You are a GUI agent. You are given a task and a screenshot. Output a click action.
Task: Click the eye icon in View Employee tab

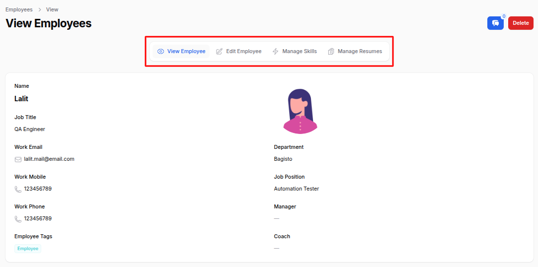[160, 52]
